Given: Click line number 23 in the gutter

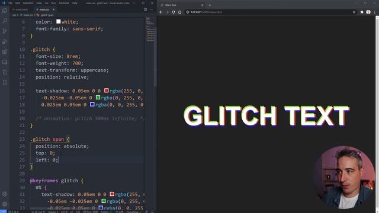Looking at the screenshot, I should point(22,139).
